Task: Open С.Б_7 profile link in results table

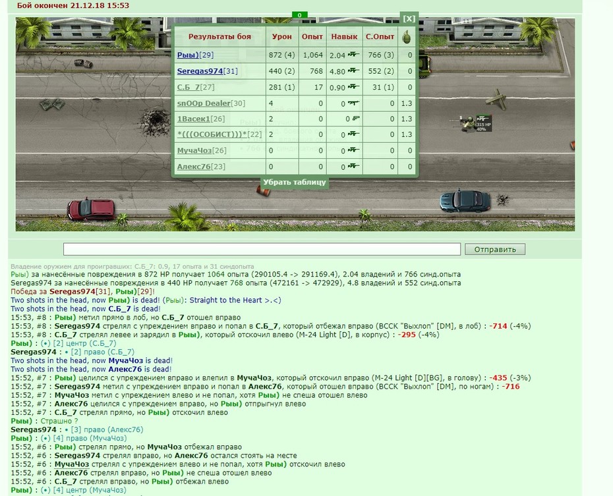Action: pos(188,87)
